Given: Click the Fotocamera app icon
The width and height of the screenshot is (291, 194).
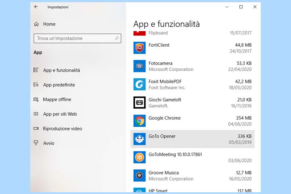Looking at the screenshot, I should click(x=140, y=66).
